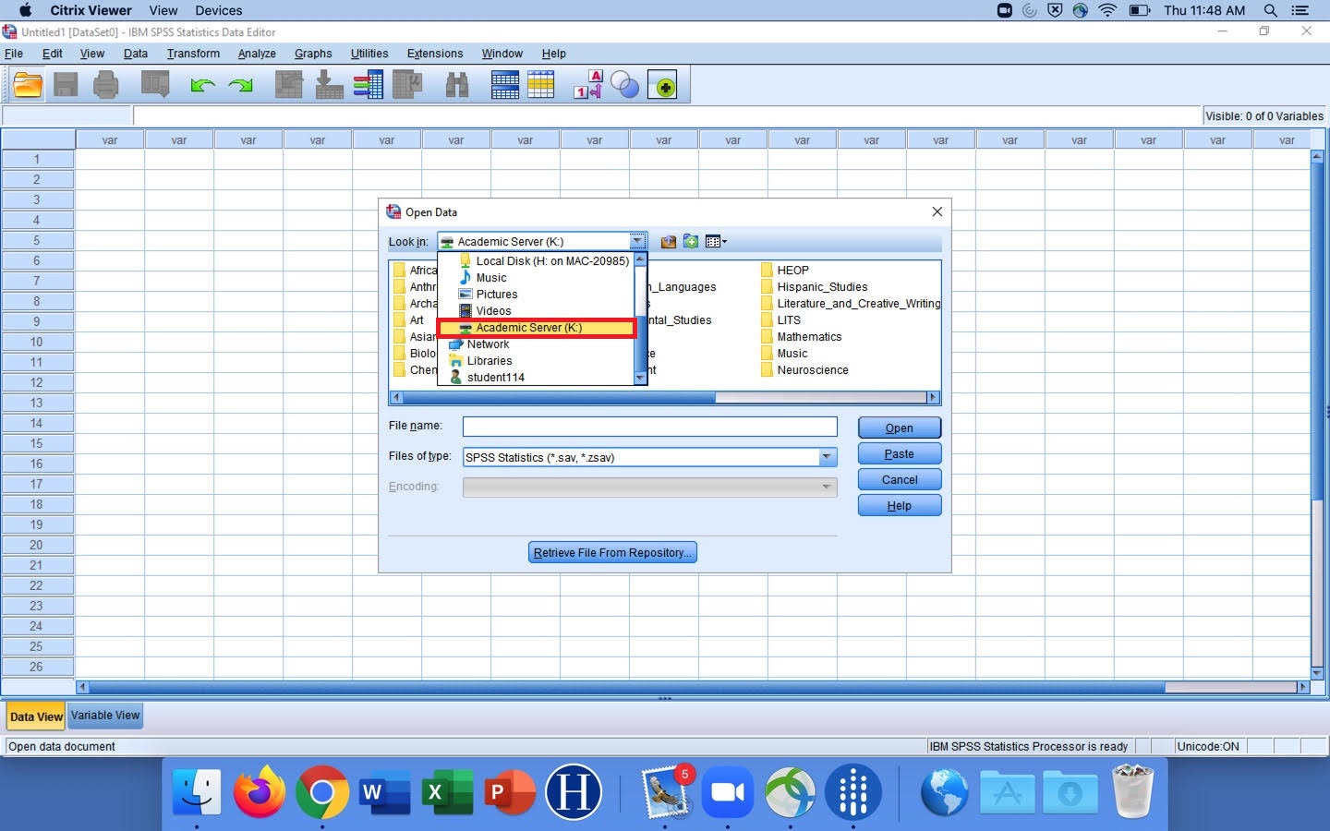1330x831 pixels.
Task: Open Microsoft Word from the dock
Action: pos(384,792)
